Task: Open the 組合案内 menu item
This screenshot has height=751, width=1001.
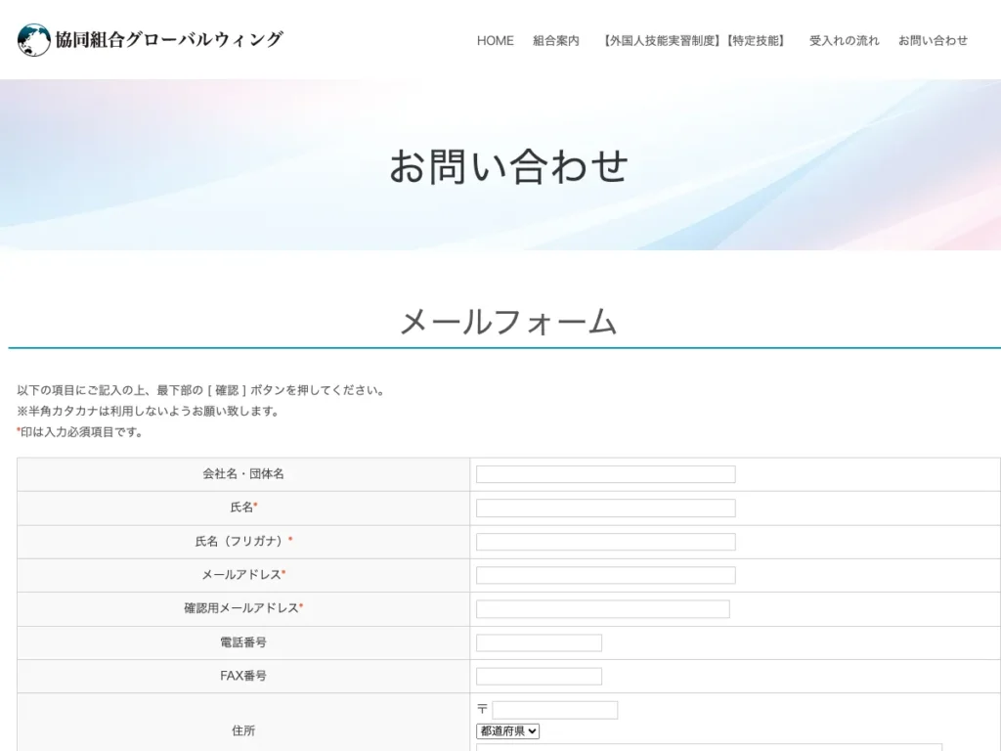Action: (x=556, y=41)
